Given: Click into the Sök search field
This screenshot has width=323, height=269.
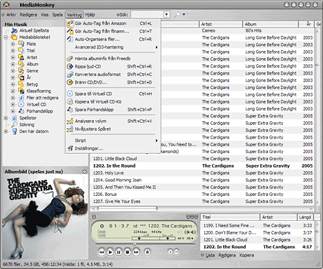Looking at the screenshot, I should (x=147, y=14).
